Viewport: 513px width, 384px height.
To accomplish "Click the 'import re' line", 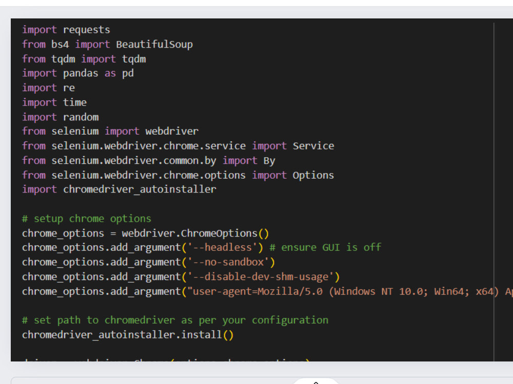I will (x=48, y=88).
